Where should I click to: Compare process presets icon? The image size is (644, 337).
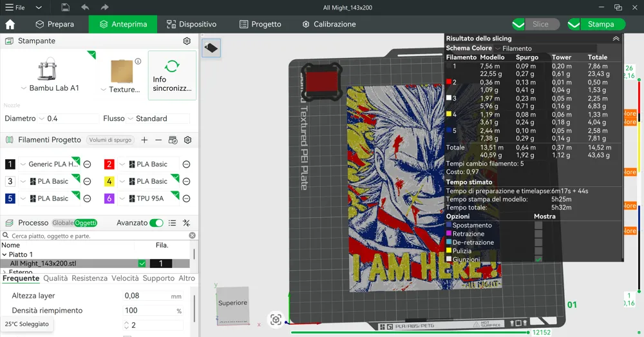(x=187, y=223)
